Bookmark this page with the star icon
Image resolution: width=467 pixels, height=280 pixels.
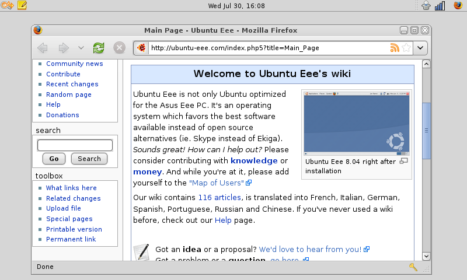(x=406, y=48)
